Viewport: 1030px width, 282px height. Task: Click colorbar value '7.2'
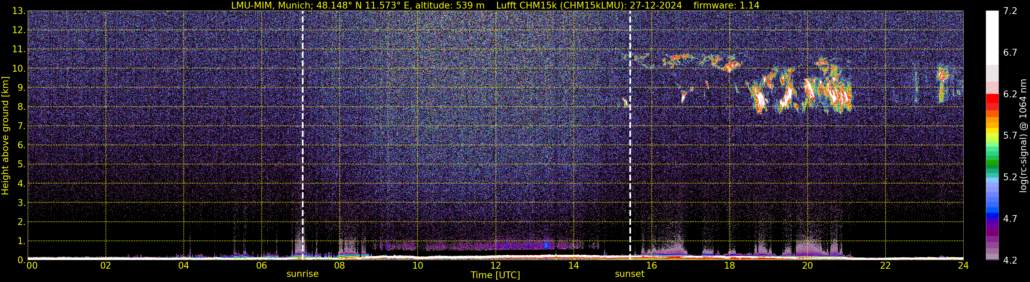coord(1010,11)
